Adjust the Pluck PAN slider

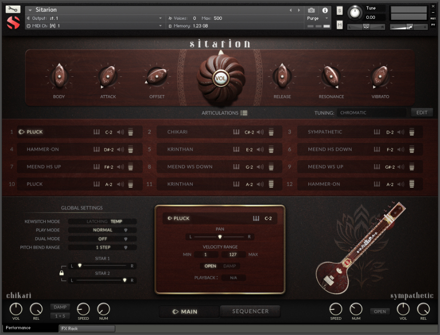[x=219, y=237]
